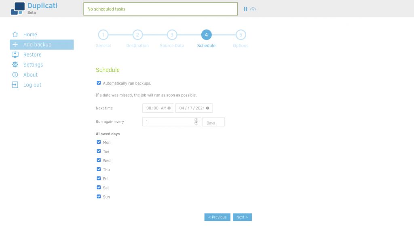The width and height of the screenshot is (414, 233).
Task: Clear the next date with its x icon
Action: pyautogui.click(x=207, y=108)
